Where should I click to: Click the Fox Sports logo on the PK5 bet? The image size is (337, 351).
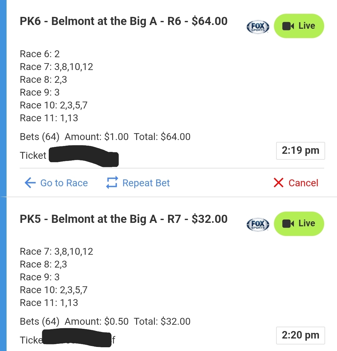[x=258, y=224]
